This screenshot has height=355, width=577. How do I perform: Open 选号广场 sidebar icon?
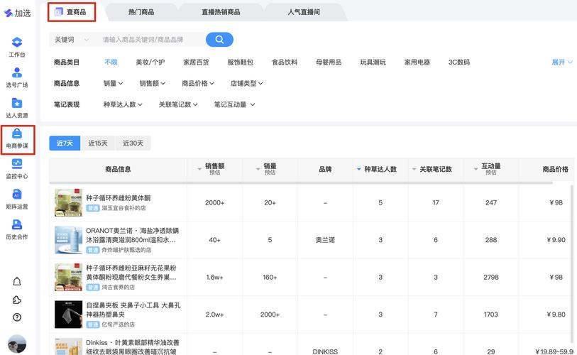pos(17,77)
